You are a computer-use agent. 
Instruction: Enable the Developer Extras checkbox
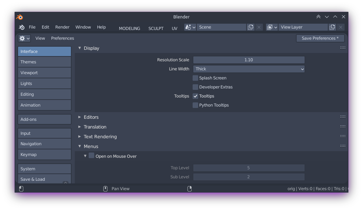[x=195, y=87]
